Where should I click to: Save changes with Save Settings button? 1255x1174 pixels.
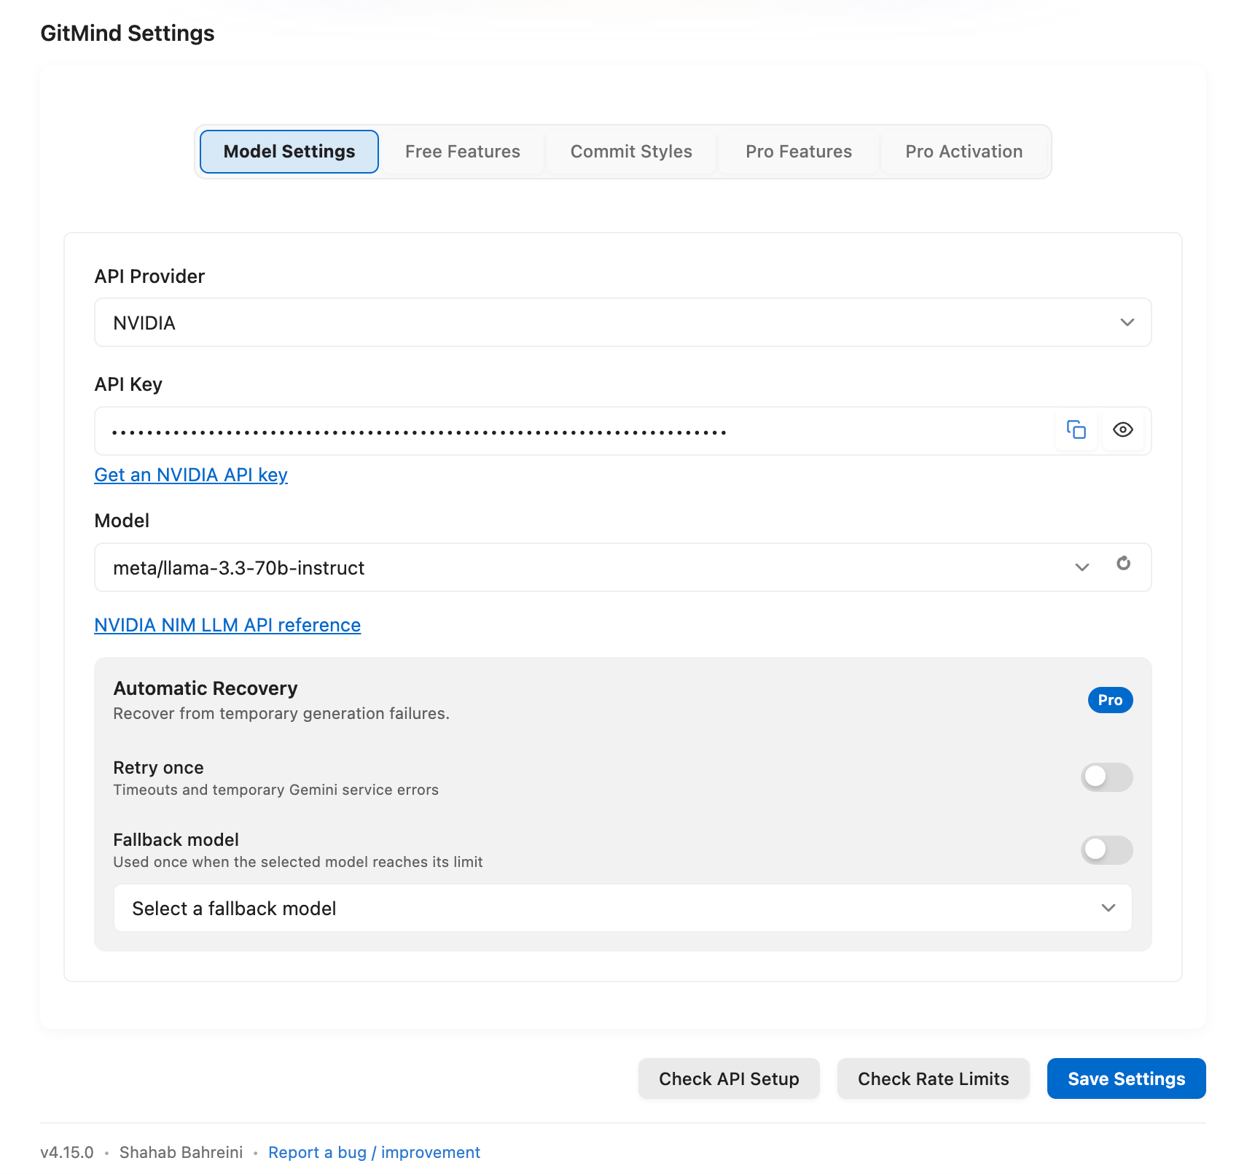click(1126, 1078)
